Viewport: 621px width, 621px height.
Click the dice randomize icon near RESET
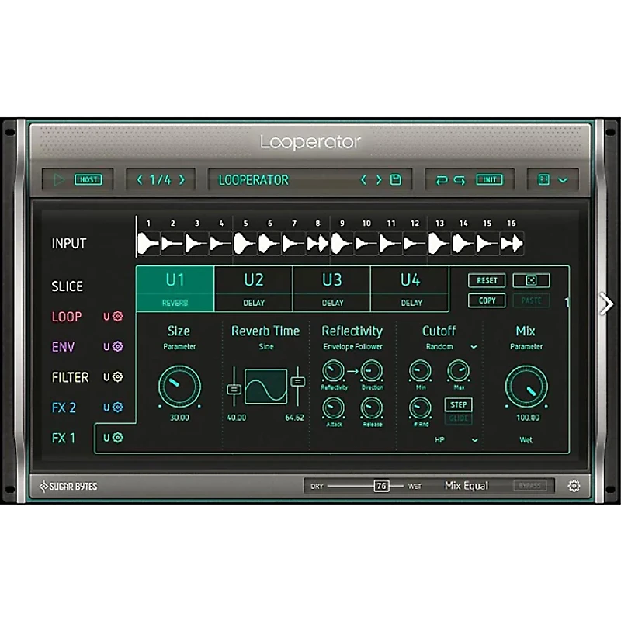click(532, 280)
